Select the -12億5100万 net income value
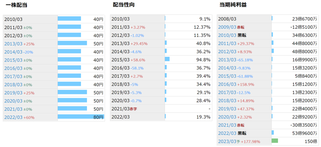The height and width of the screenshot is (147, 321). 304,27
